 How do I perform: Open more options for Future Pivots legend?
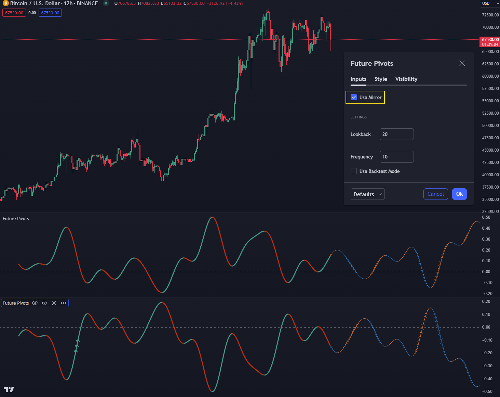64,303
